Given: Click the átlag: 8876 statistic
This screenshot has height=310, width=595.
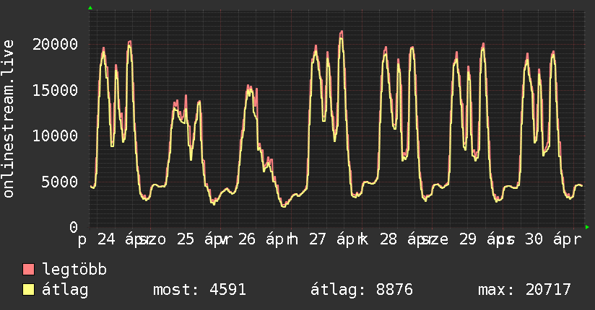Looking at the screenshot, I should tap(362, 290).
